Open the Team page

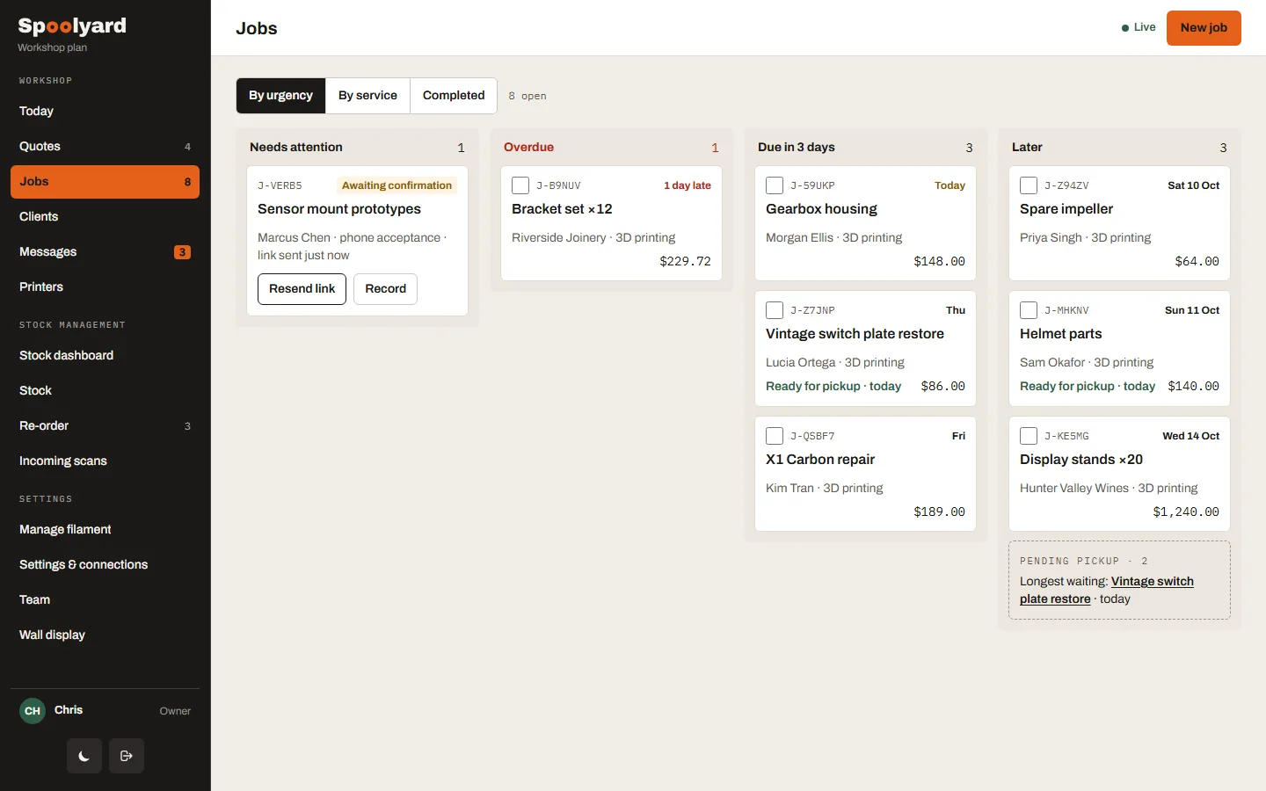[105, 600]
